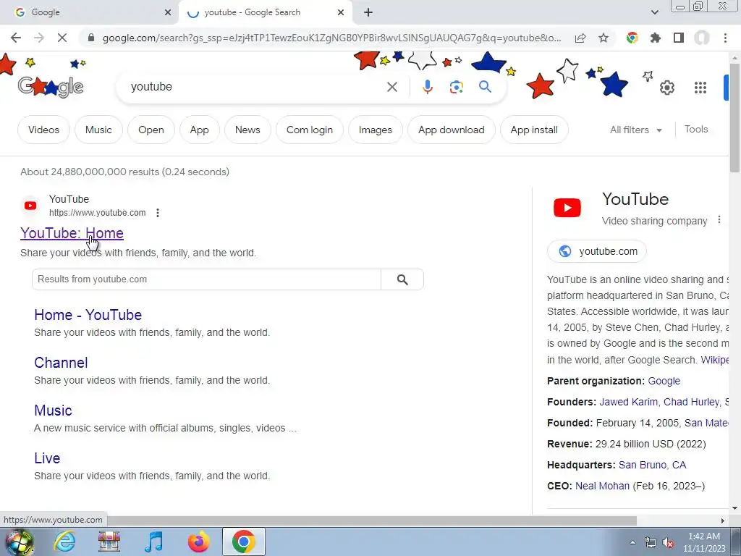741x556 pixels.
Task: Click in the Google search box
Action: pyautogui.click(x=255, y=87)
